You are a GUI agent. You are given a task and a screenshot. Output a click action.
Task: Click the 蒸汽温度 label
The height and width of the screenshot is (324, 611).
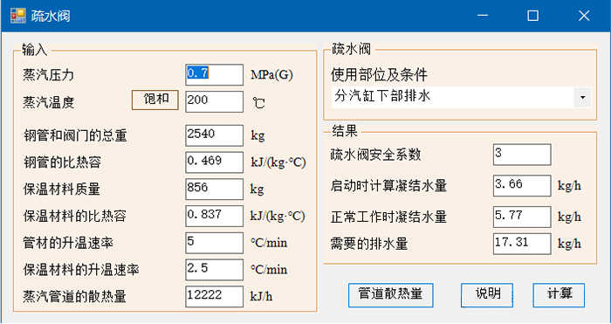(x=48, y=102)
